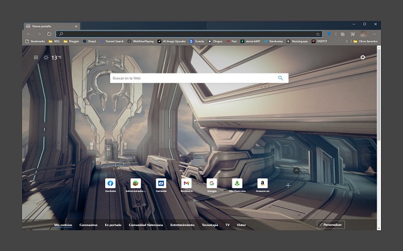Open the 13°C weather widget

[x=53, y=57]
